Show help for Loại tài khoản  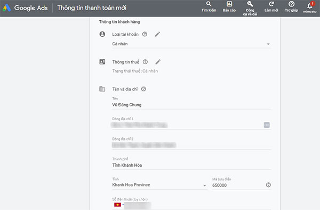click(x=145, y=34)
